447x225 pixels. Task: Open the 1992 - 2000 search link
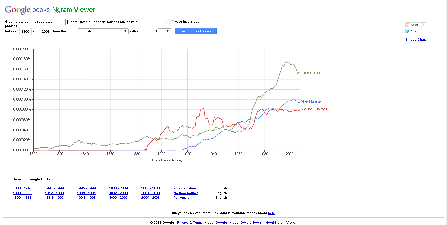click(x=118, y=193)
